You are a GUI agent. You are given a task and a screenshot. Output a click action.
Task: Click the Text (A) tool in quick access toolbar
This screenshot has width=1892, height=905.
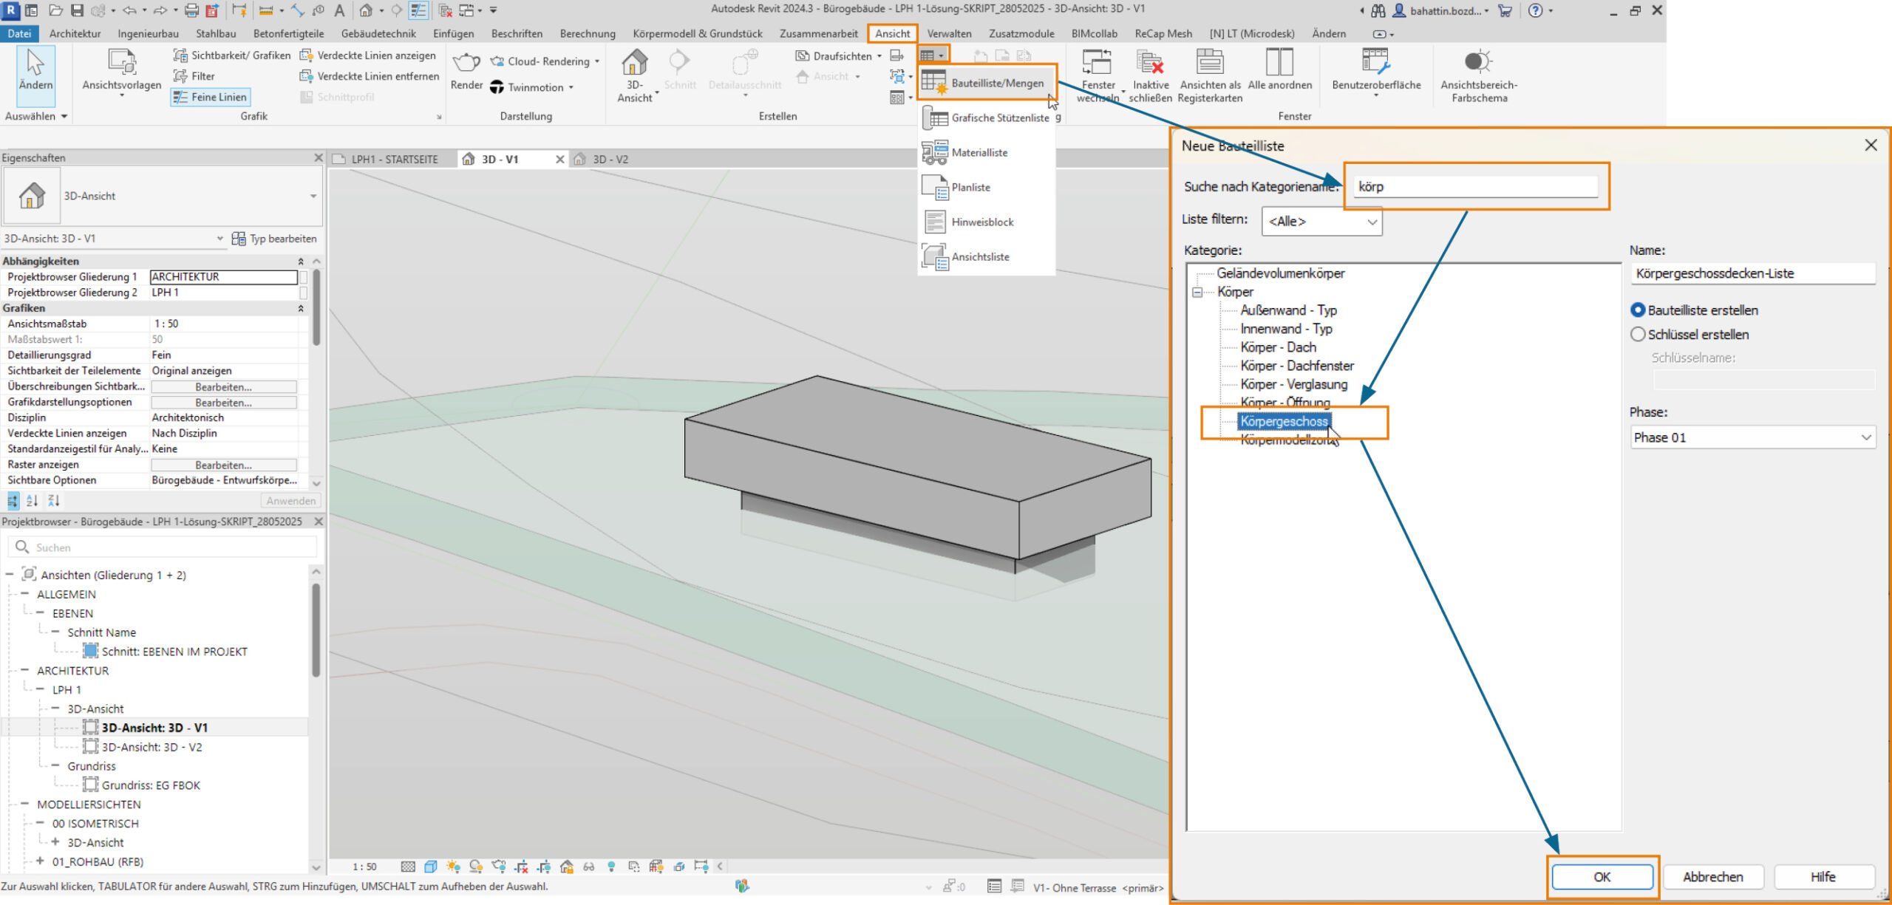tap(339, 10)
